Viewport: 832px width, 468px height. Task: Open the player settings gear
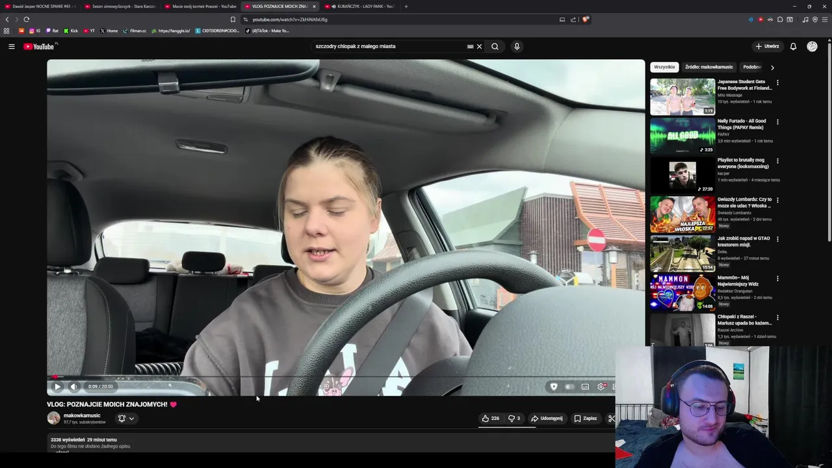click(x=601, y=387)
